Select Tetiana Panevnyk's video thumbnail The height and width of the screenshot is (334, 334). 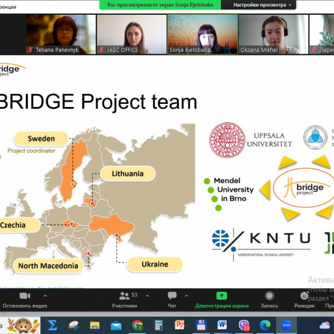(61, 34)
